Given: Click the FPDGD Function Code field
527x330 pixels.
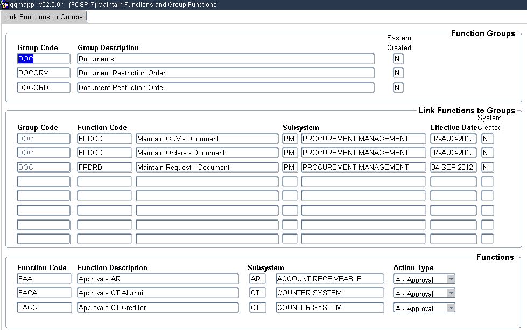Looking at the screenshot, I should point(104,139).
